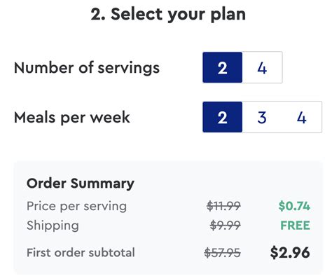332x276 pixels.
Task: Click the bold $2.96 subtotal amount
Action: [290, 253]
